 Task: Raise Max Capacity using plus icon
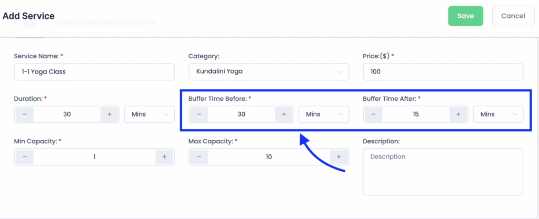coord(339,157)
